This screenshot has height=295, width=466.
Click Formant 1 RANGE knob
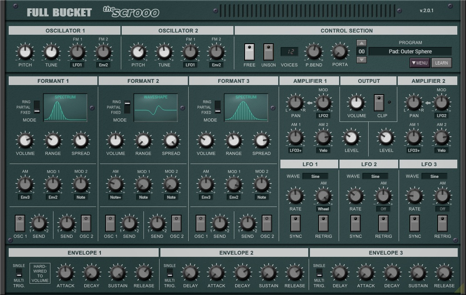pyautogui.click(x=53, y=141)
